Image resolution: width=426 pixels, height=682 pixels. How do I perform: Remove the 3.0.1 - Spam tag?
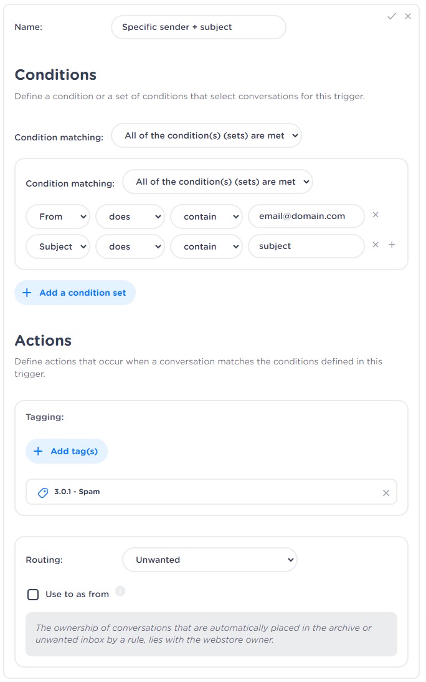click(386, 493)
